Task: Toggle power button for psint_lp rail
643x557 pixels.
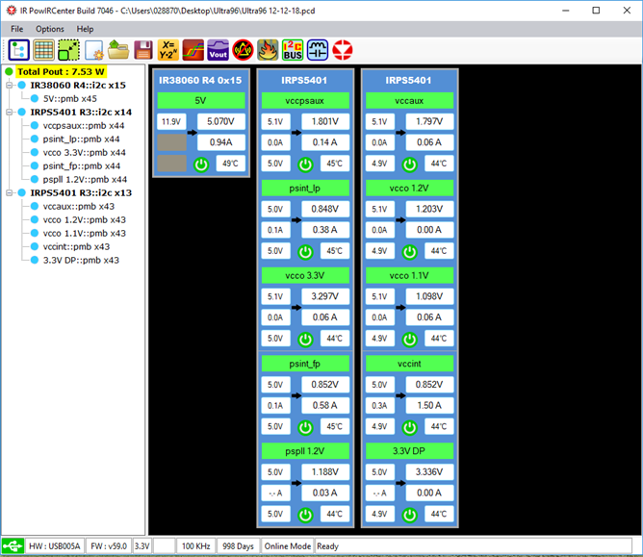Action: [x=305, y=252]
